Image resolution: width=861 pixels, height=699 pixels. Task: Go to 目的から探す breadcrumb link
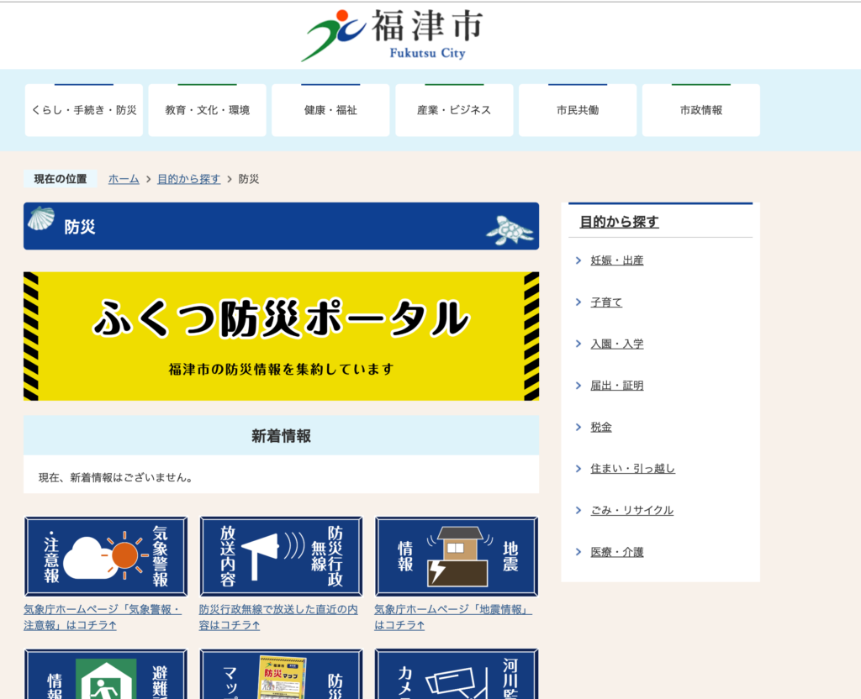pyautogui.click(x=188, y=179)
